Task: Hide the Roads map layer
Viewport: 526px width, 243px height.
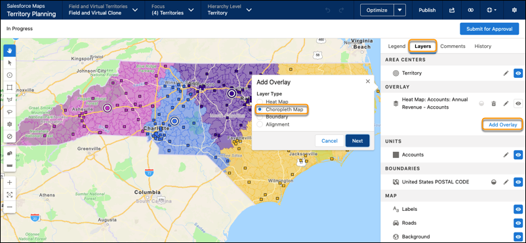Action: coord(518,223)
